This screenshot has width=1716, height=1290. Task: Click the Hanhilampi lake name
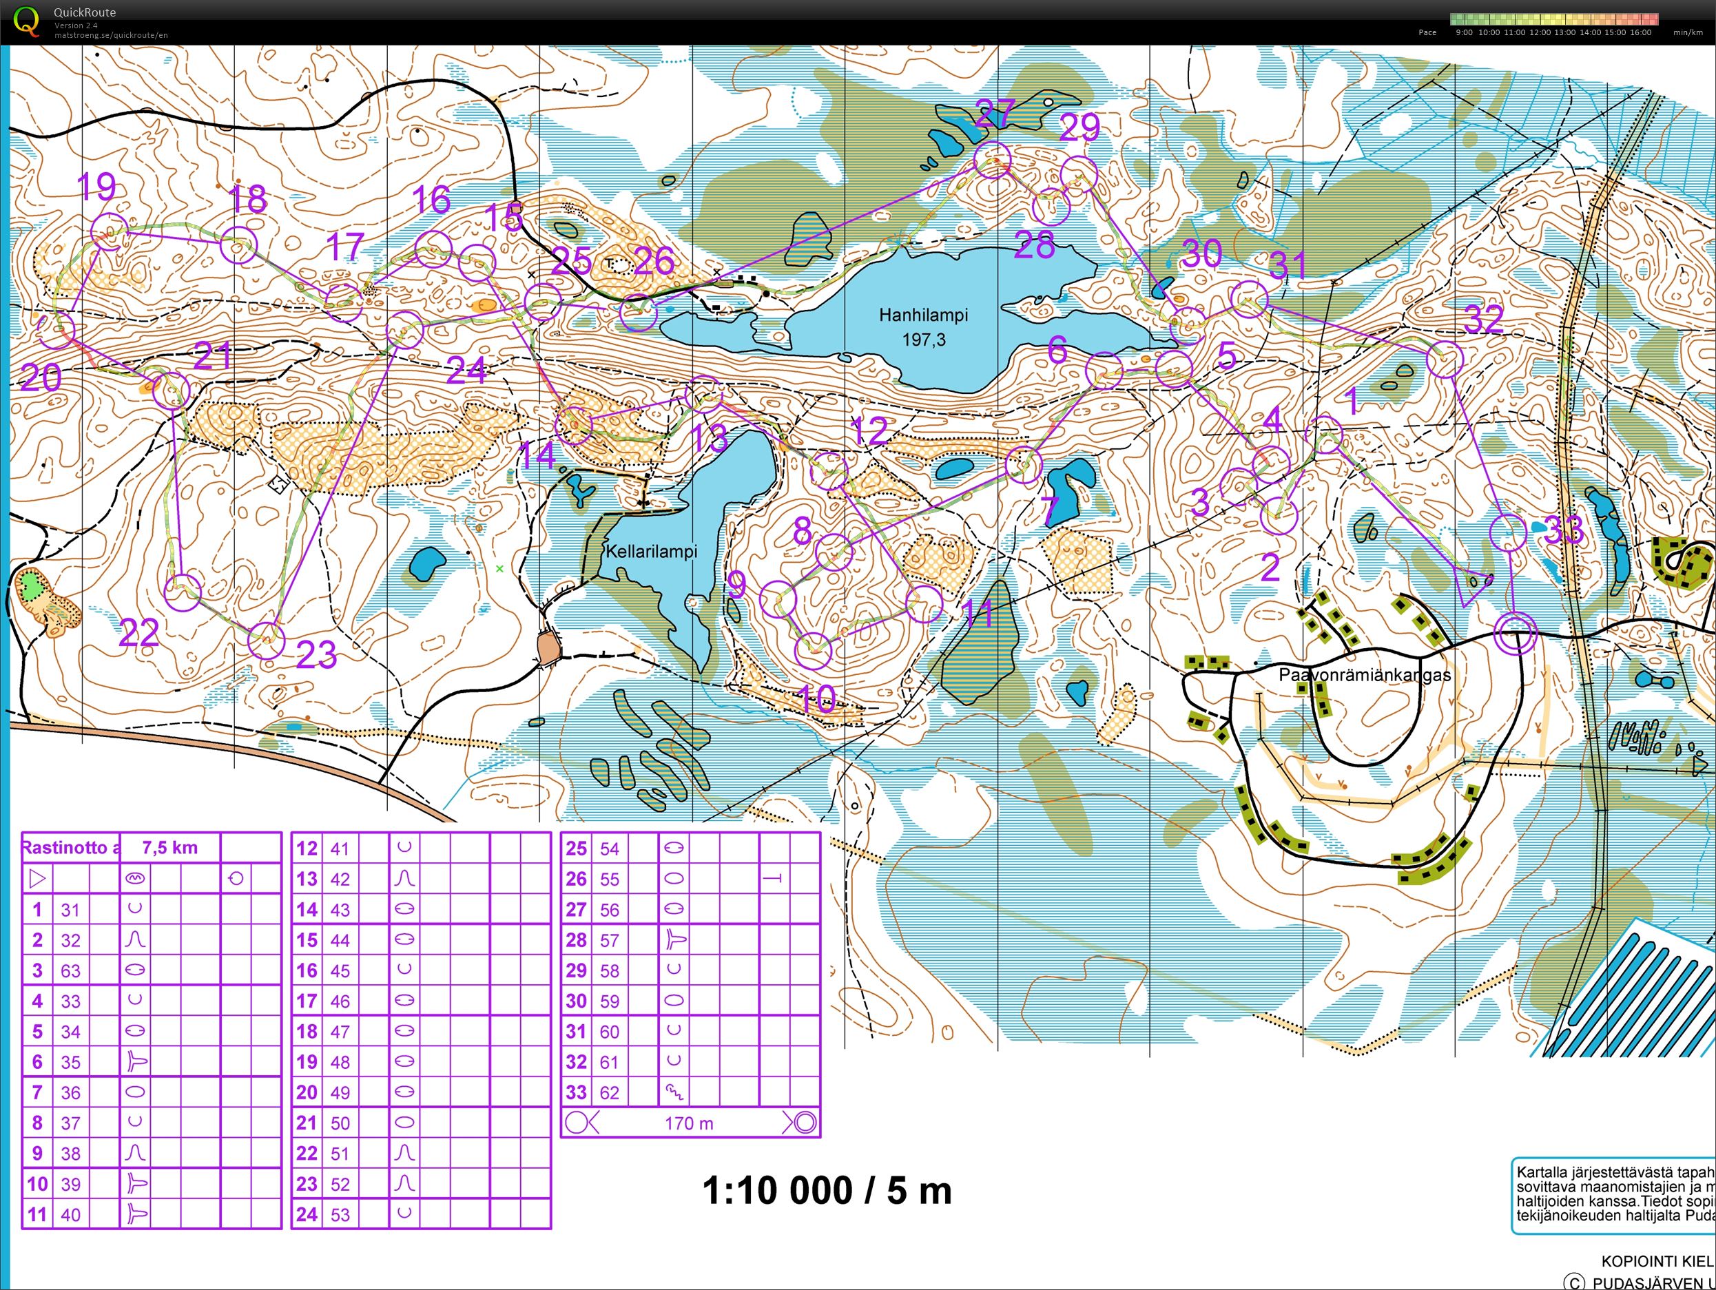[x=923, y=315]
